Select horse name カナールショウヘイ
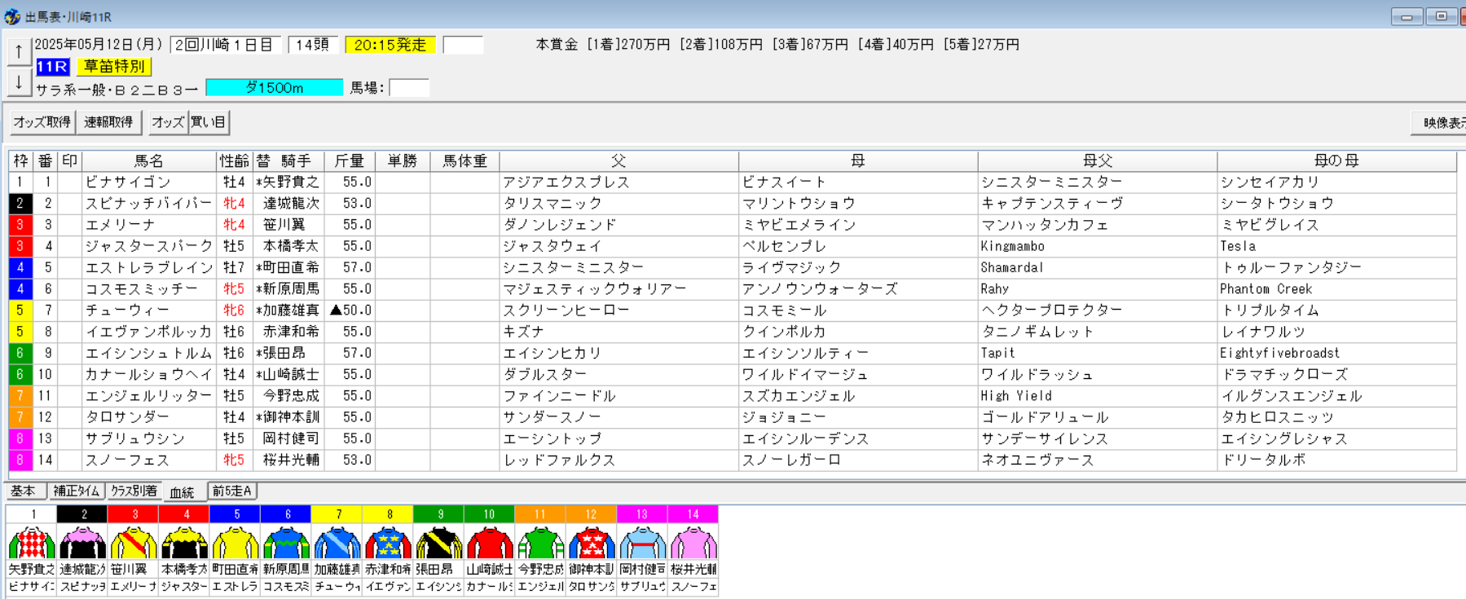The height and width of the screenshot is (599, 1466). click(148, 375)
